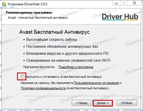Open the 'Пользовательское соглашение' link

click(x=96, y=83)
